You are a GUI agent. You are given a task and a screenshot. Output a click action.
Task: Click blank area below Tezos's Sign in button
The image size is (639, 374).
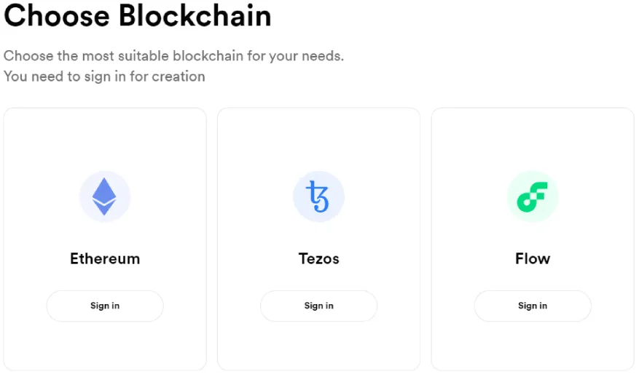pos(318,346)
